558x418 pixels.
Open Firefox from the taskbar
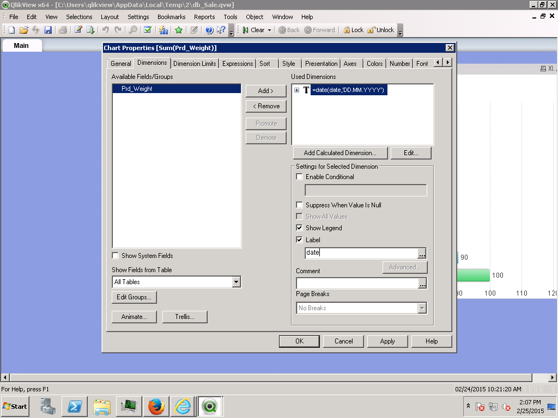pyautogui.click(x=156, y=406)
